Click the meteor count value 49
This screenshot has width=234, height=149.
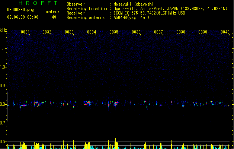(x=54, y=17)
